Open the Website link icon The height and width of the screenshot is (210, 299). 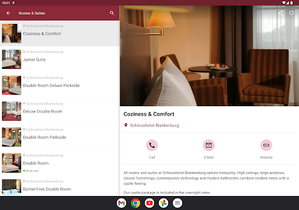[x=266, y=145]
